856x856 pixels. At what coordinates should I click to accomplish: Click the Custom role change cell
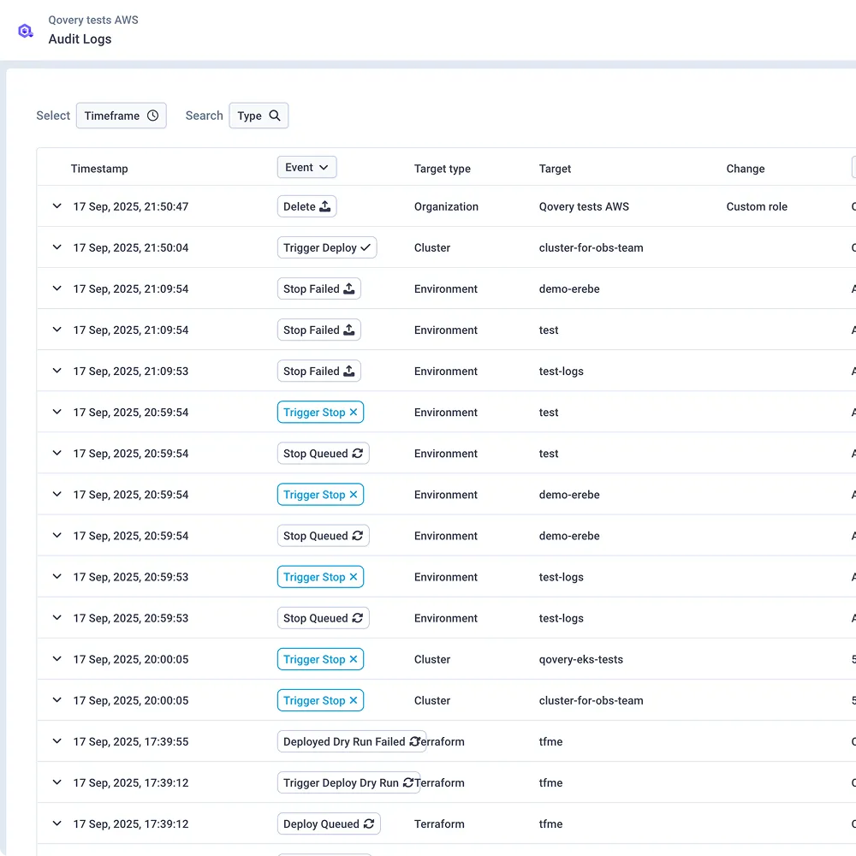click(757, 206)
